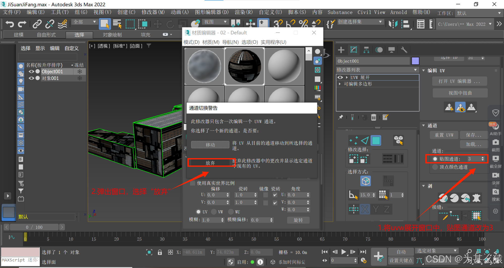Toggle the Percent Snap icon
504x268 pixels.
(x=303, y=24)
